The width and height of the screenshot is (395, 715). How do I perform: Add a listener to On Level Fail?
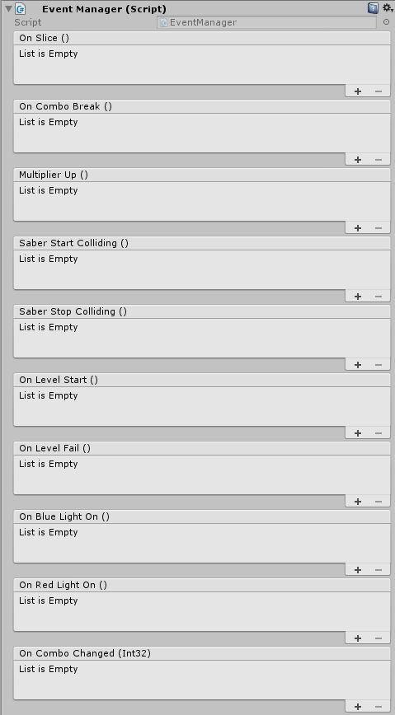tap(358, 502)
